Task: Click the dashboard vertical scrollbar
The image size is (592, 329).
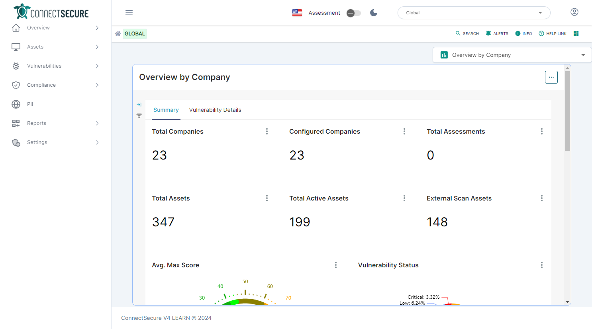Action: pyautogui.click(x=567, y=111)
